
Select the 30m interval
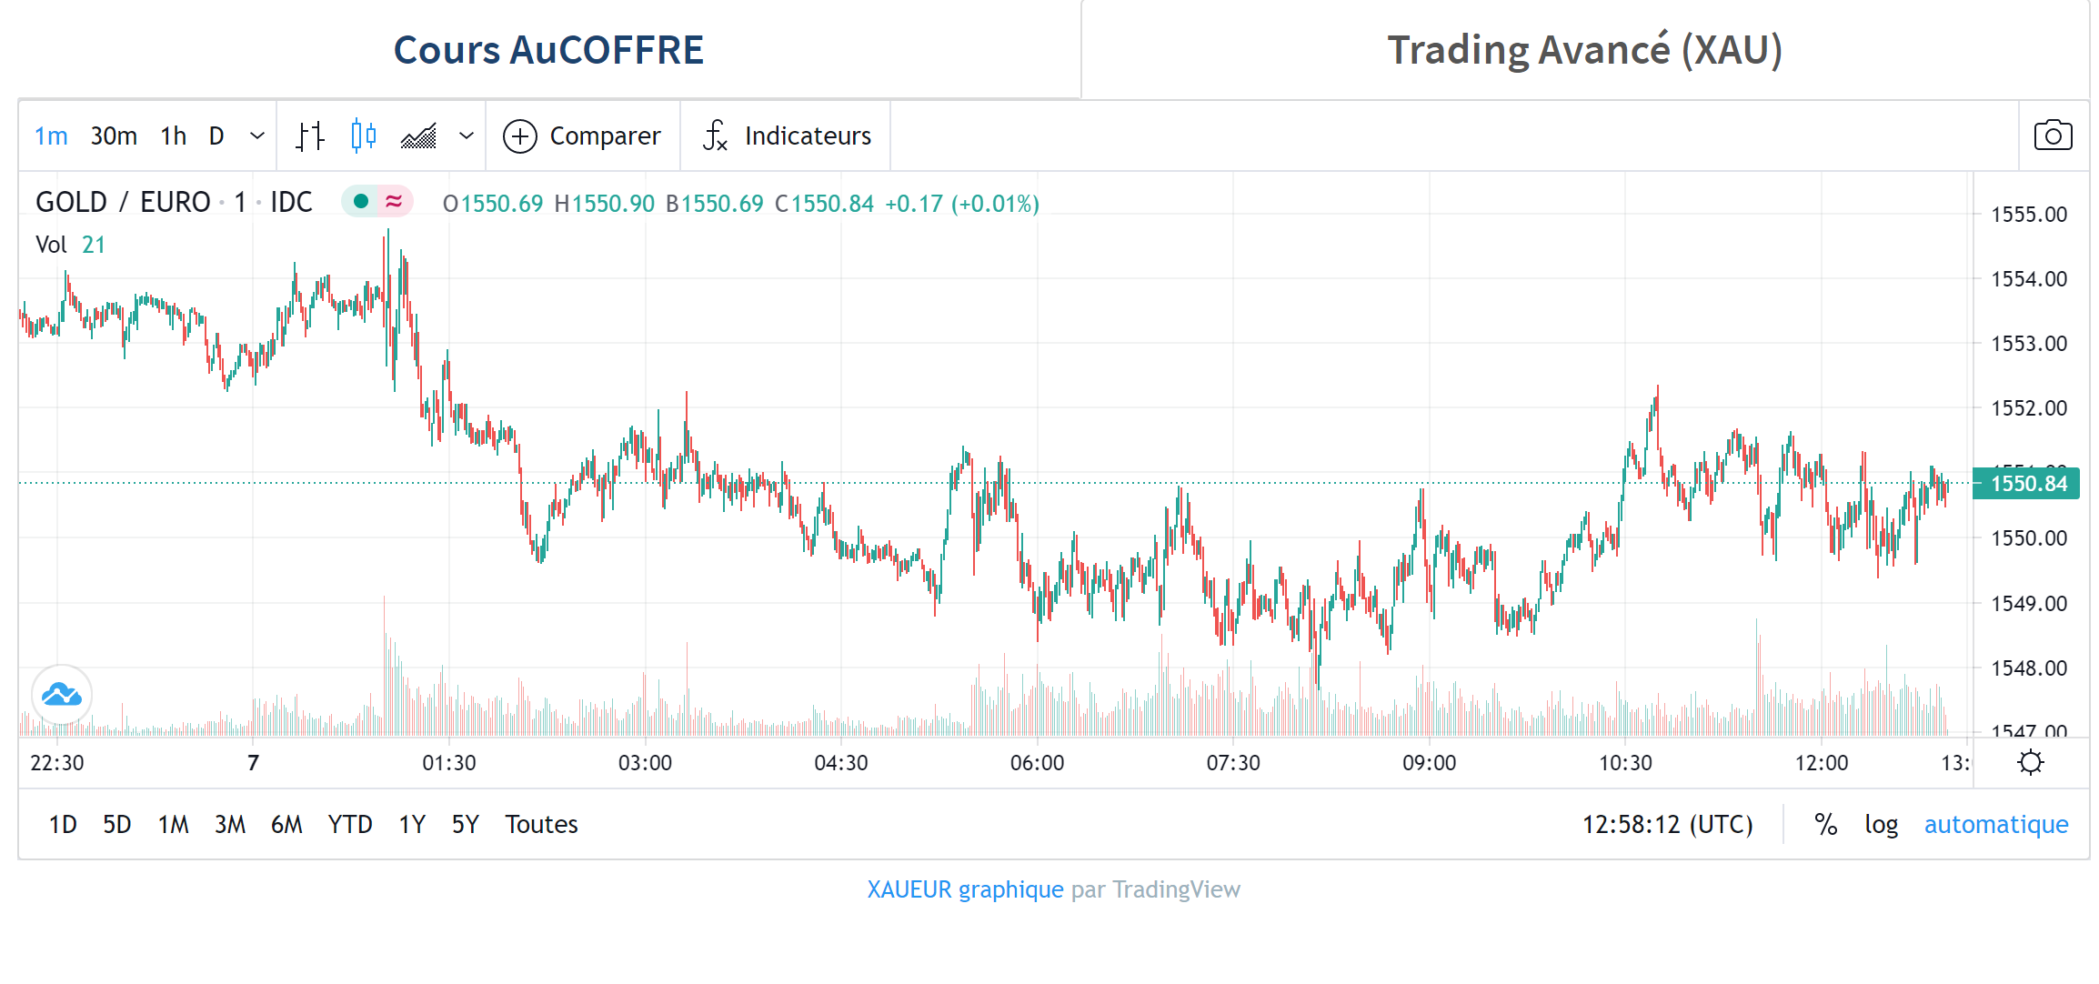click(x=114, y=136)
